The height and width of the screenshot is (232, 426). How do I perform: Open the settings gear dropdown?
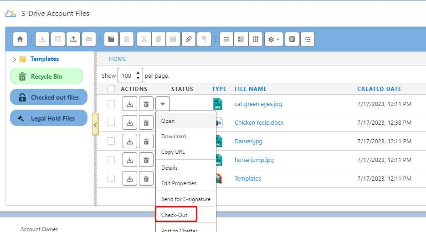pyautogui.click(x=273, y=40)
